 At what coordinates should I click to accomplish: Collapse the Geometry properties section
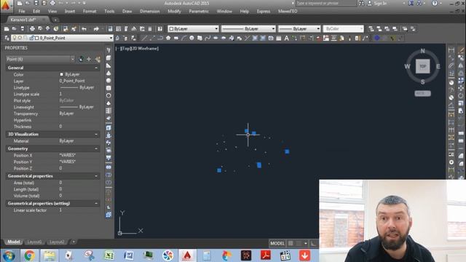(96, 148)
